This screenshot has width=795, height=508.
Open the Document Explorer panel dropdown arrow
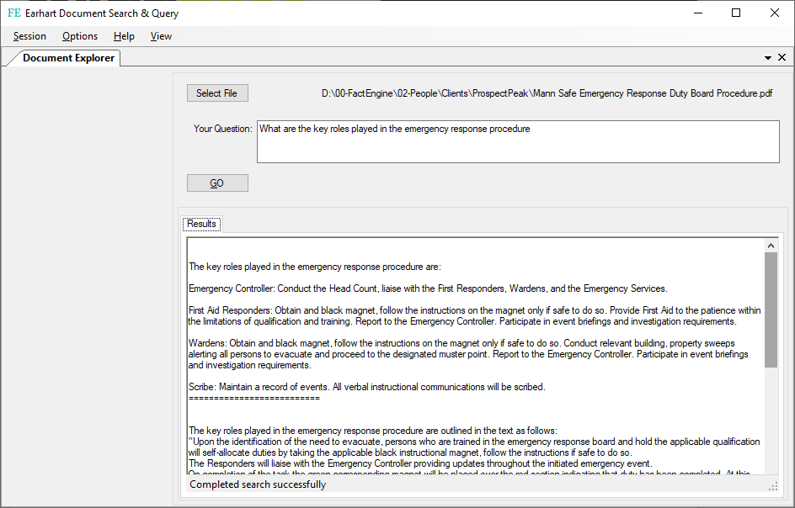(x=767, y=58)
